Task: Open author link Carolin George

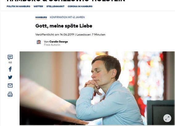Action: (x=59, y=42)
